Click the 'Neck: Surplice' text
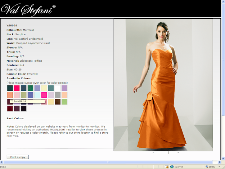The width and height of the screenshot is (225, 169). (16, 34)
